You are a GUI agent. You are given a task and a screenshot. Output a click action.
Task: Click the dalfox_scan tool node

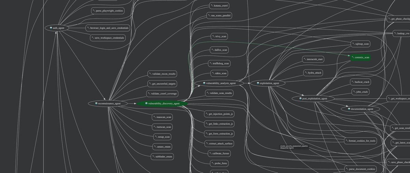[x=219, y=50]
